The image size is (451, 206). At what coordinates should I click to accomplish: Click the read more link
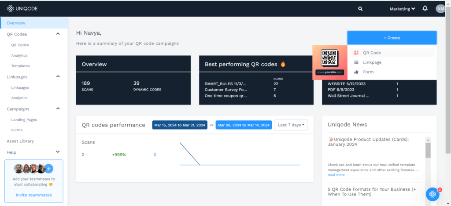[x=336, y=175]
